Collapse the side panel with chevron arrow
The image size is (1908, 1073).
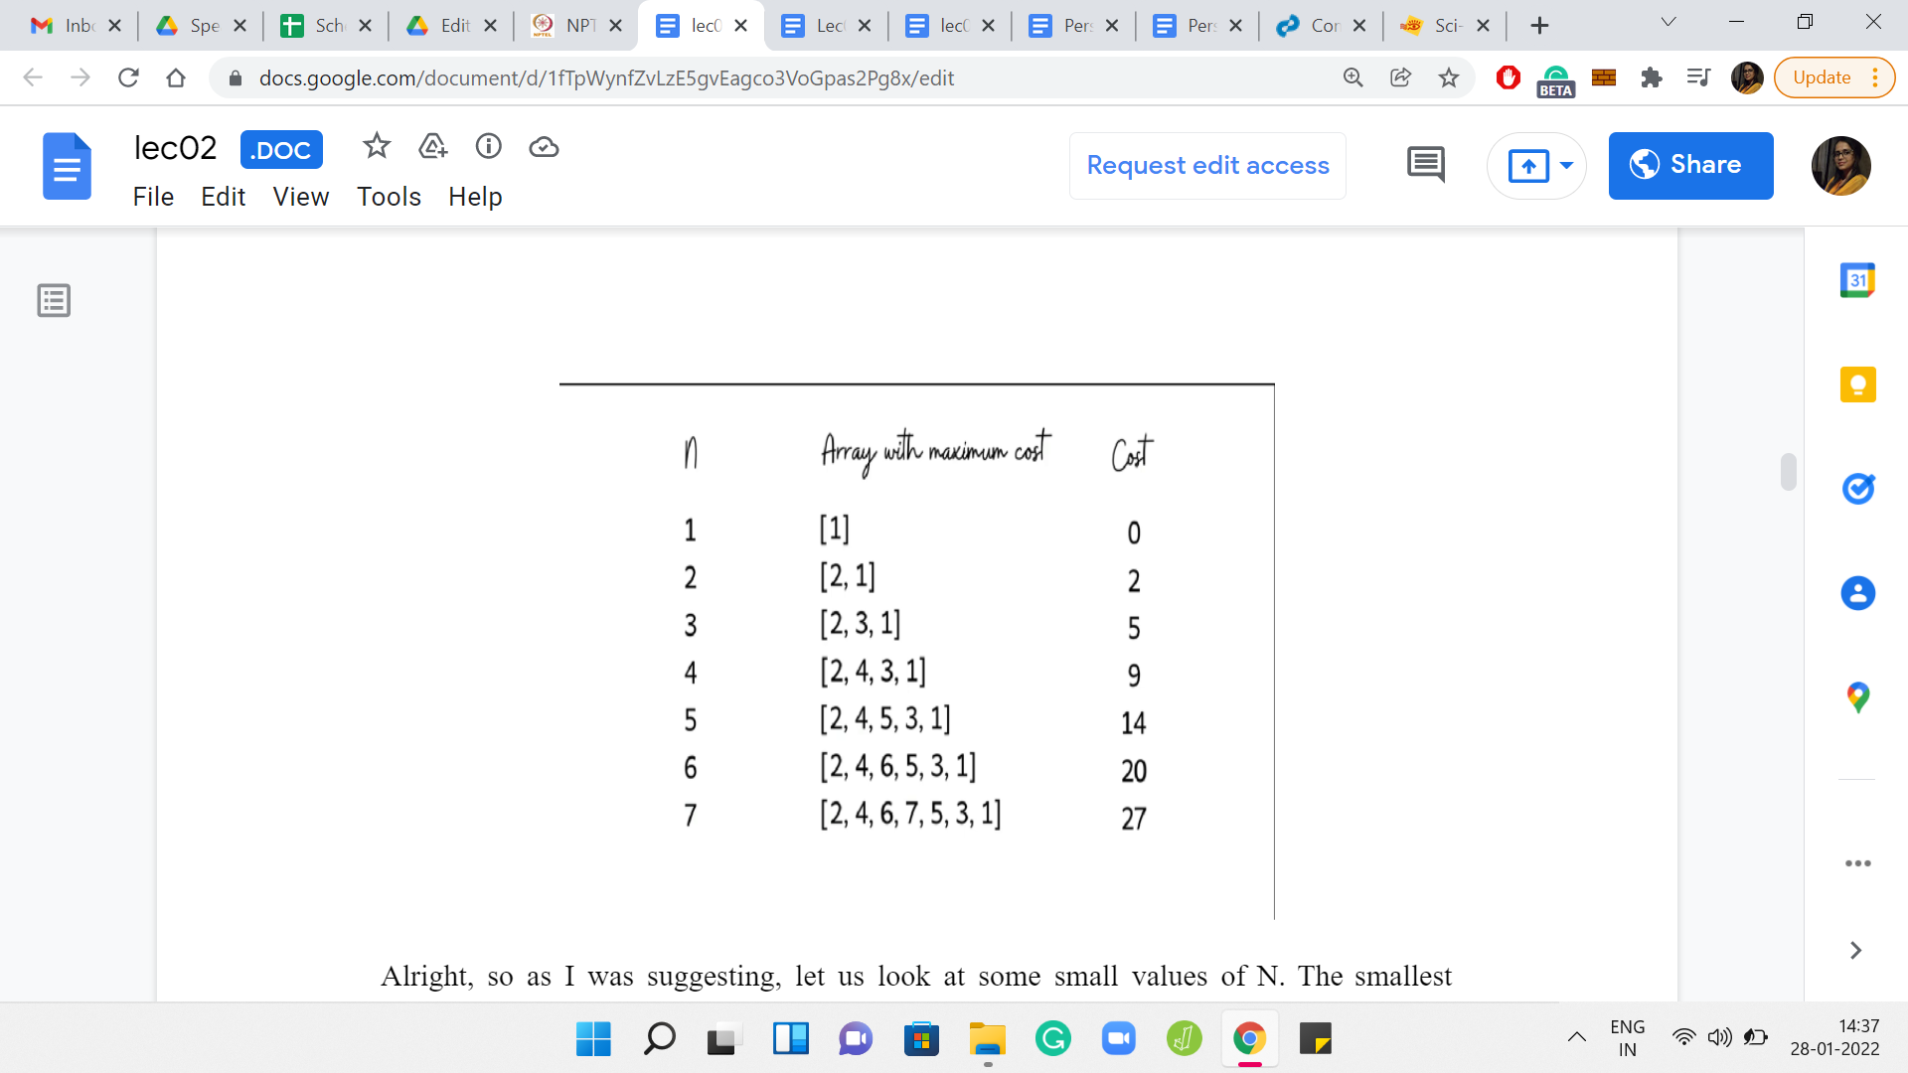(1854, 951)
